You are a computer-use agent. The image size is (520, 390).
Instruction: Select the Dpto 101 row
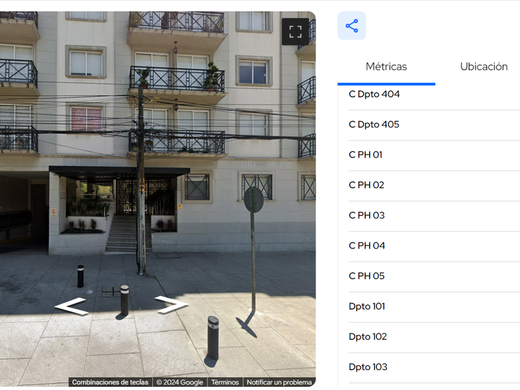tap(434, 306)
